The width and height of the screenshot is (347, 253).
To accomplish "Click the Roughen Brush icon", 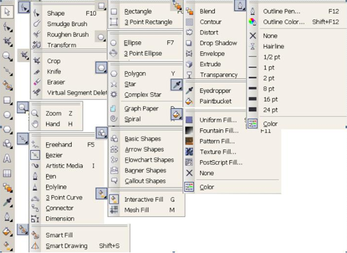I will pyautogui.click(x=37, y=34).
